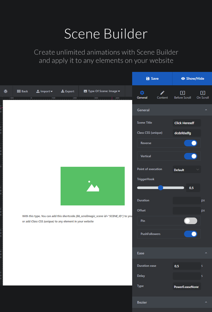
Task: Click the TriggerHook slider handle
Action: 160,187
